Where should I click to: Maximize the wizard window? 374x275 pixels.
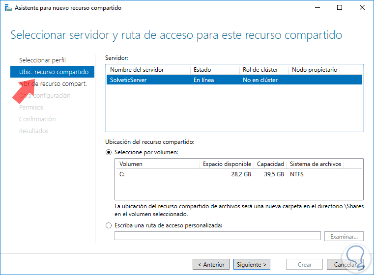pyautogui.click(x=340, y=8)
